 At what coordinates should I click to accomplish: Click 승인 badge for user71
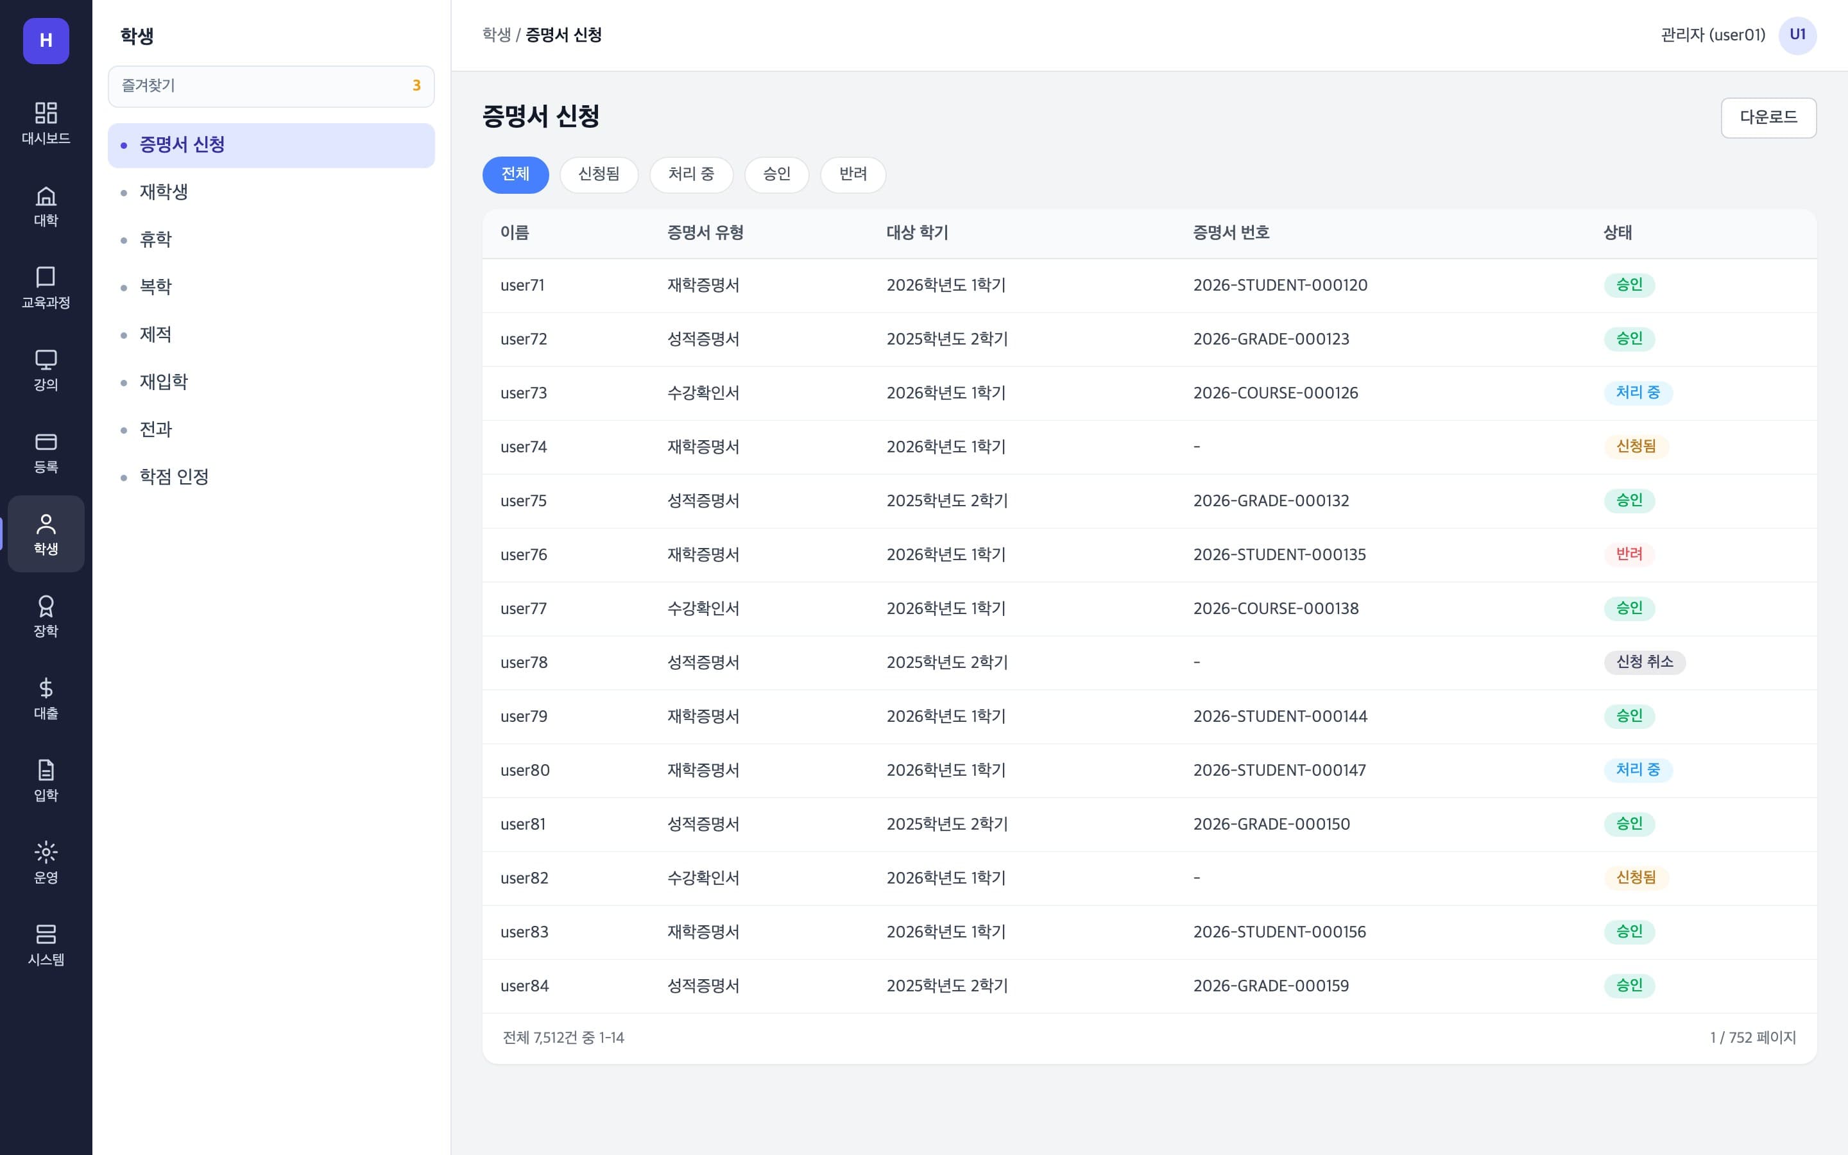tap(1629, 285)
